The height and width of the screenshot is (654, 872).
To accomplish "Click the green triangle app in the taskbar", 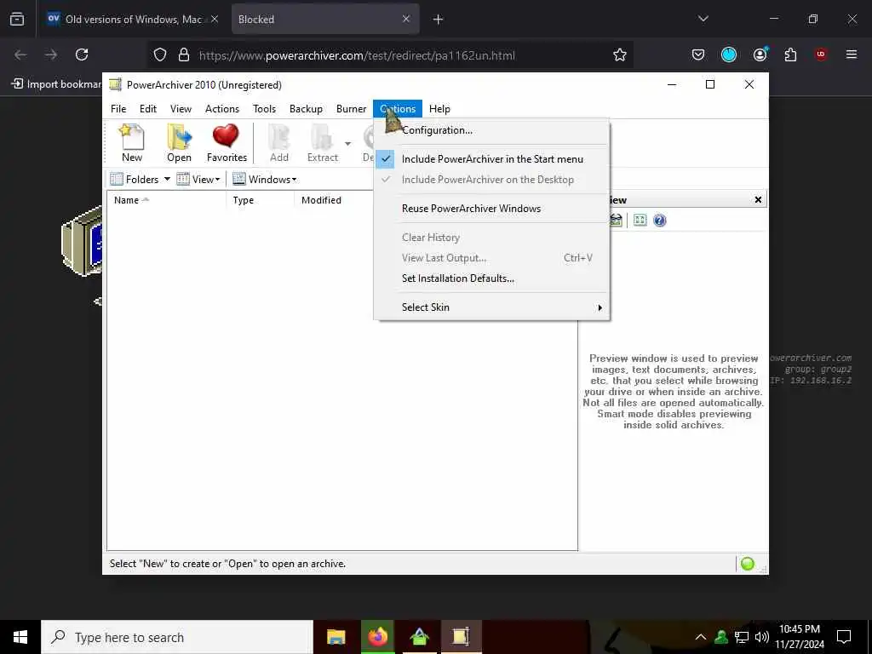I will [419, 637].
